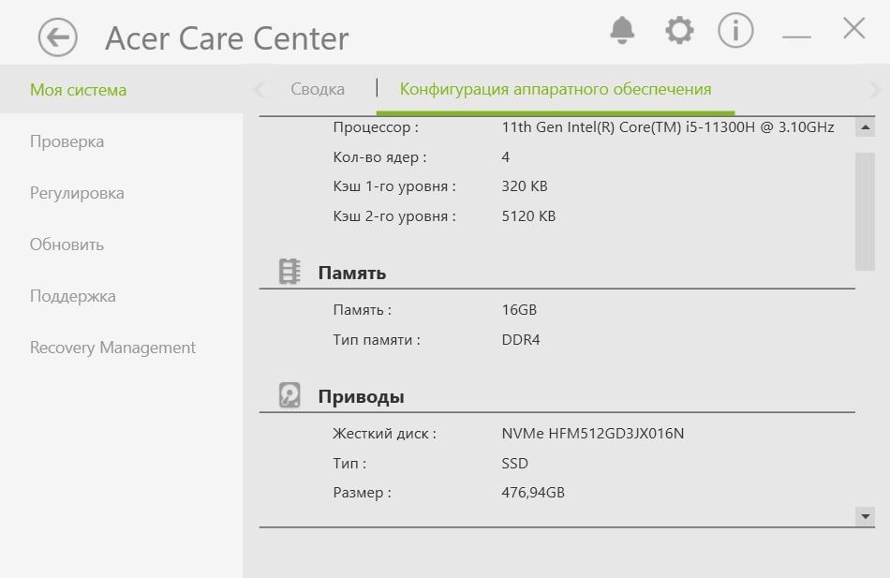Click the 5120 KB cache value
890x578 pixels.
[528, 216]
